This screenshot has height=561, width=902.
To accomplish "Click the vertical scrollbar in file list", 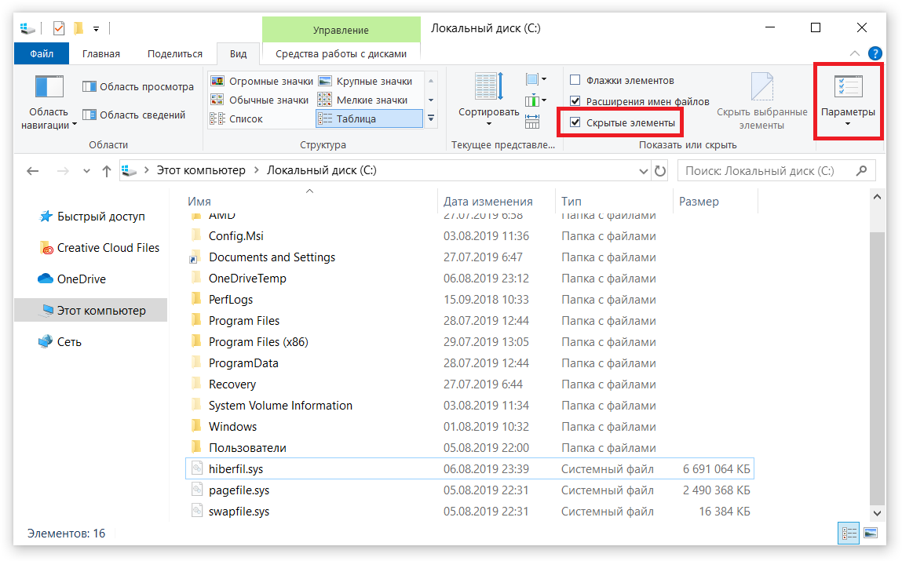I will point(878,353).
